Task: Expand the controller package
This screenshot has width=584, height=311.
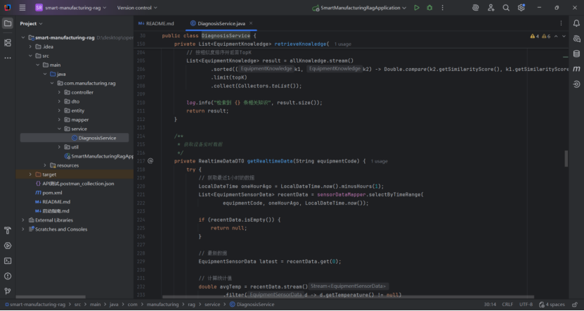Action: click(59, 92)
